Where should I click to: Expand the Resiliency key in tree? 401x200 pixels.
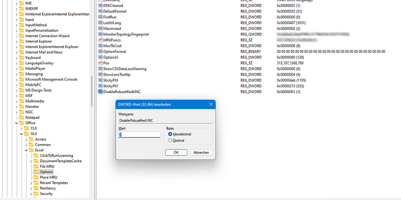(x=31, y=188)
